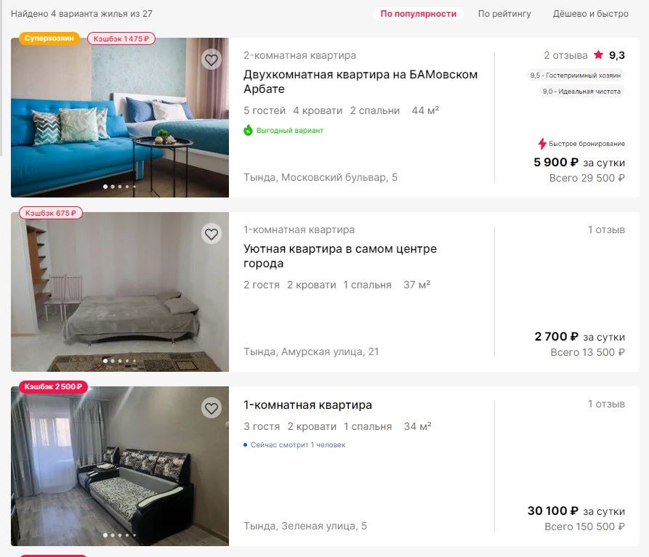Click Кэшбэк 2 500 ₽ badge

click(x=53, y=386)
